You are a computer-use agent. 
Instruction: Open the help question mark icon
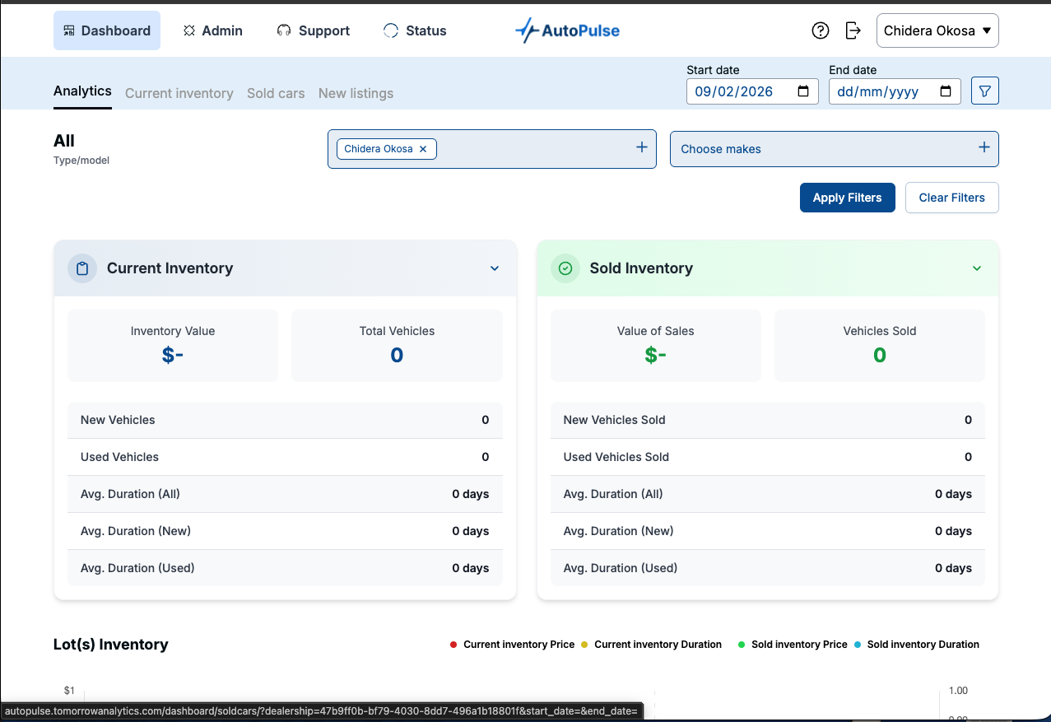point(820,30)
